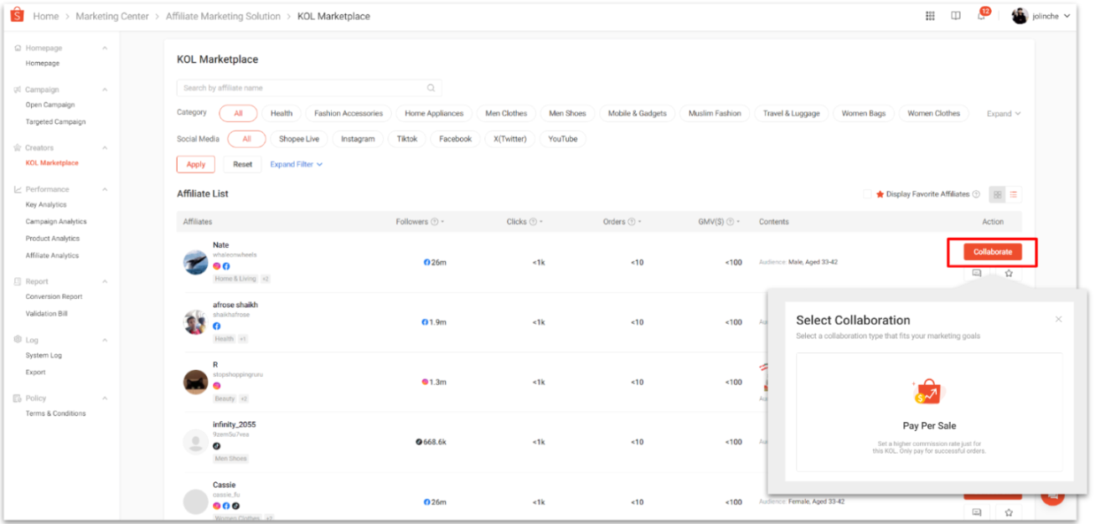This screenshot has height=524, width=1095.
Task: Click the Shopee logo icon
Action: [x=17, y=16]
